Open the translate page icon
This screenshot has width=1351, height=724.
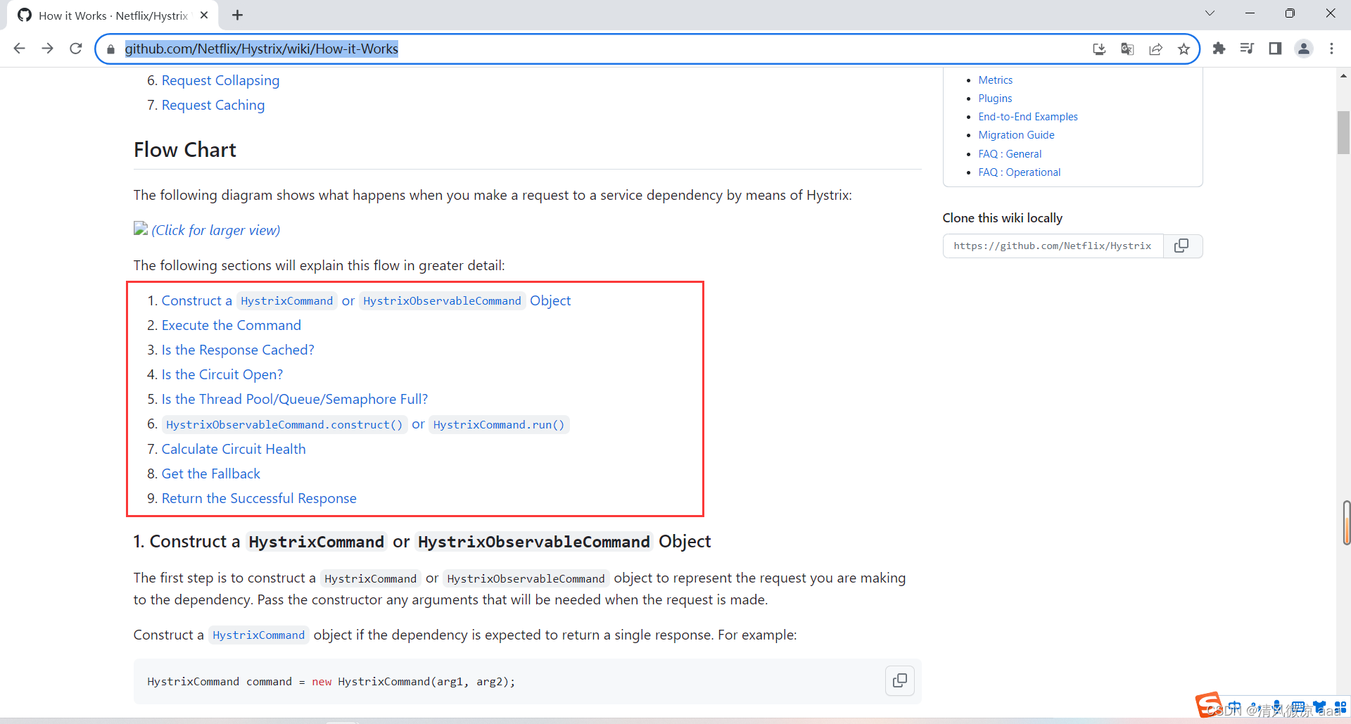1127,49
